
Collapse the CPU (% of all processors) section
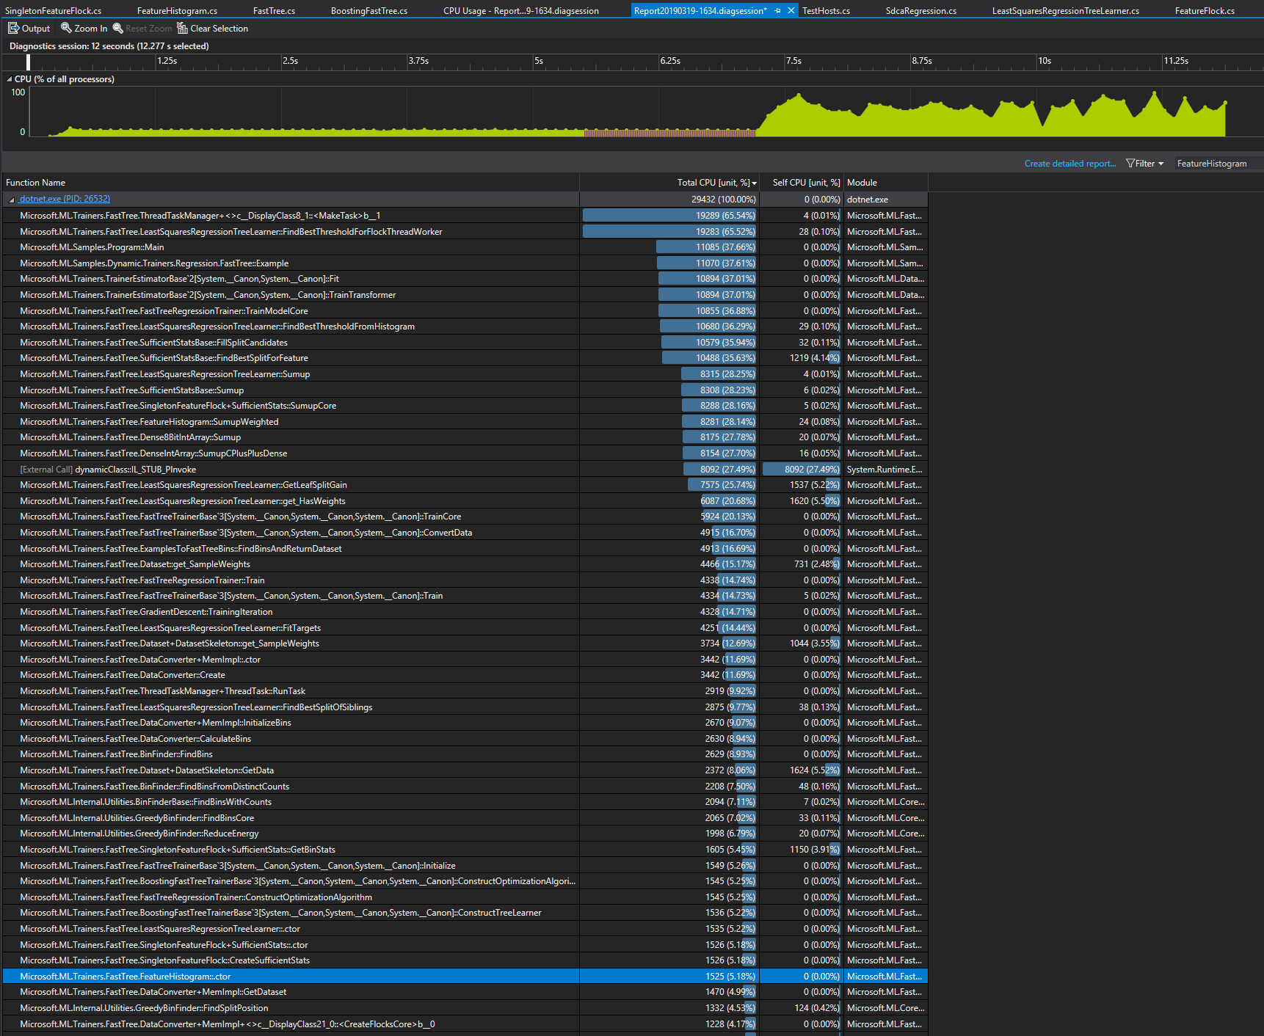click(8, 79)
